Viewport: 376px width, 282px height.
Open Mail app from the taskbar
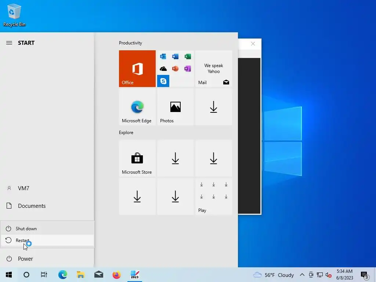[98, 275]
